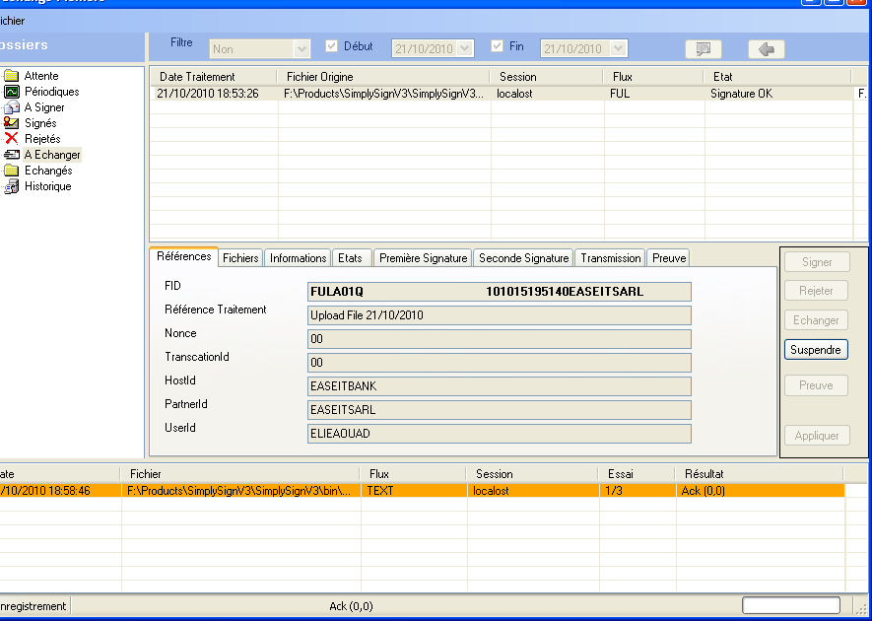Click the A Signer envelope icon
Image resolution: width=872 pixels, height=621 pixels.
pos(11,107)
